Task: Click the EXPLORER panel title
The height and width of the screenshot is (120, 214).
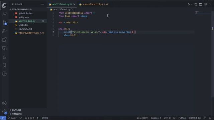Action: [x=17, y=4]
